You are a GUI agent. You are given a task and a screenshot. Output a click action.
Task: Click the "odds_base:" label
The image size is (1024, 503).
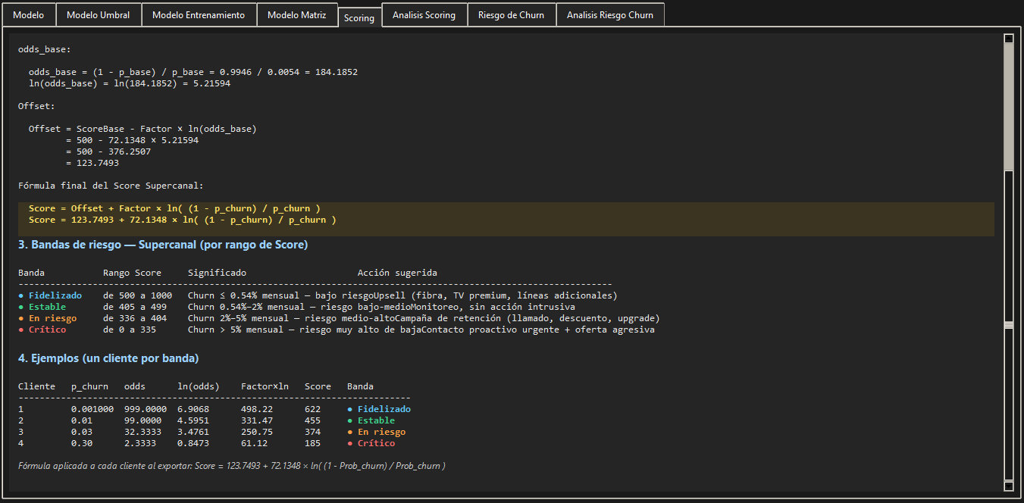[x=45, y=49]
